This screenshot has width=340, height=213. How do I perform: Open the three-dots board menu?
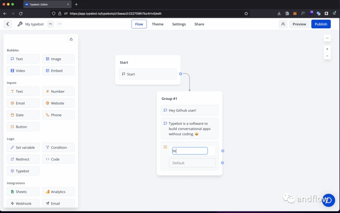tap(327, 38)
